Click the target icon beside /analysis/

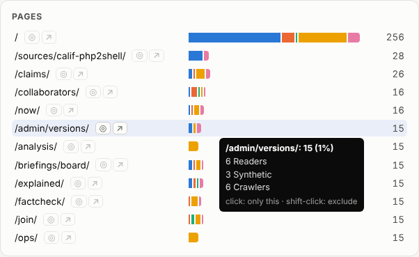[x=71, y=146]
